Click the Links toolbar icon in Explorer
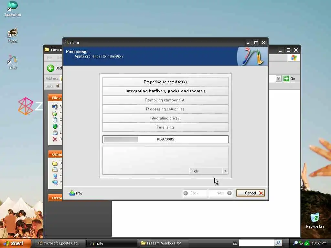Image resolution: width=331 pixels, height=248 pixels. coord(58,86)
